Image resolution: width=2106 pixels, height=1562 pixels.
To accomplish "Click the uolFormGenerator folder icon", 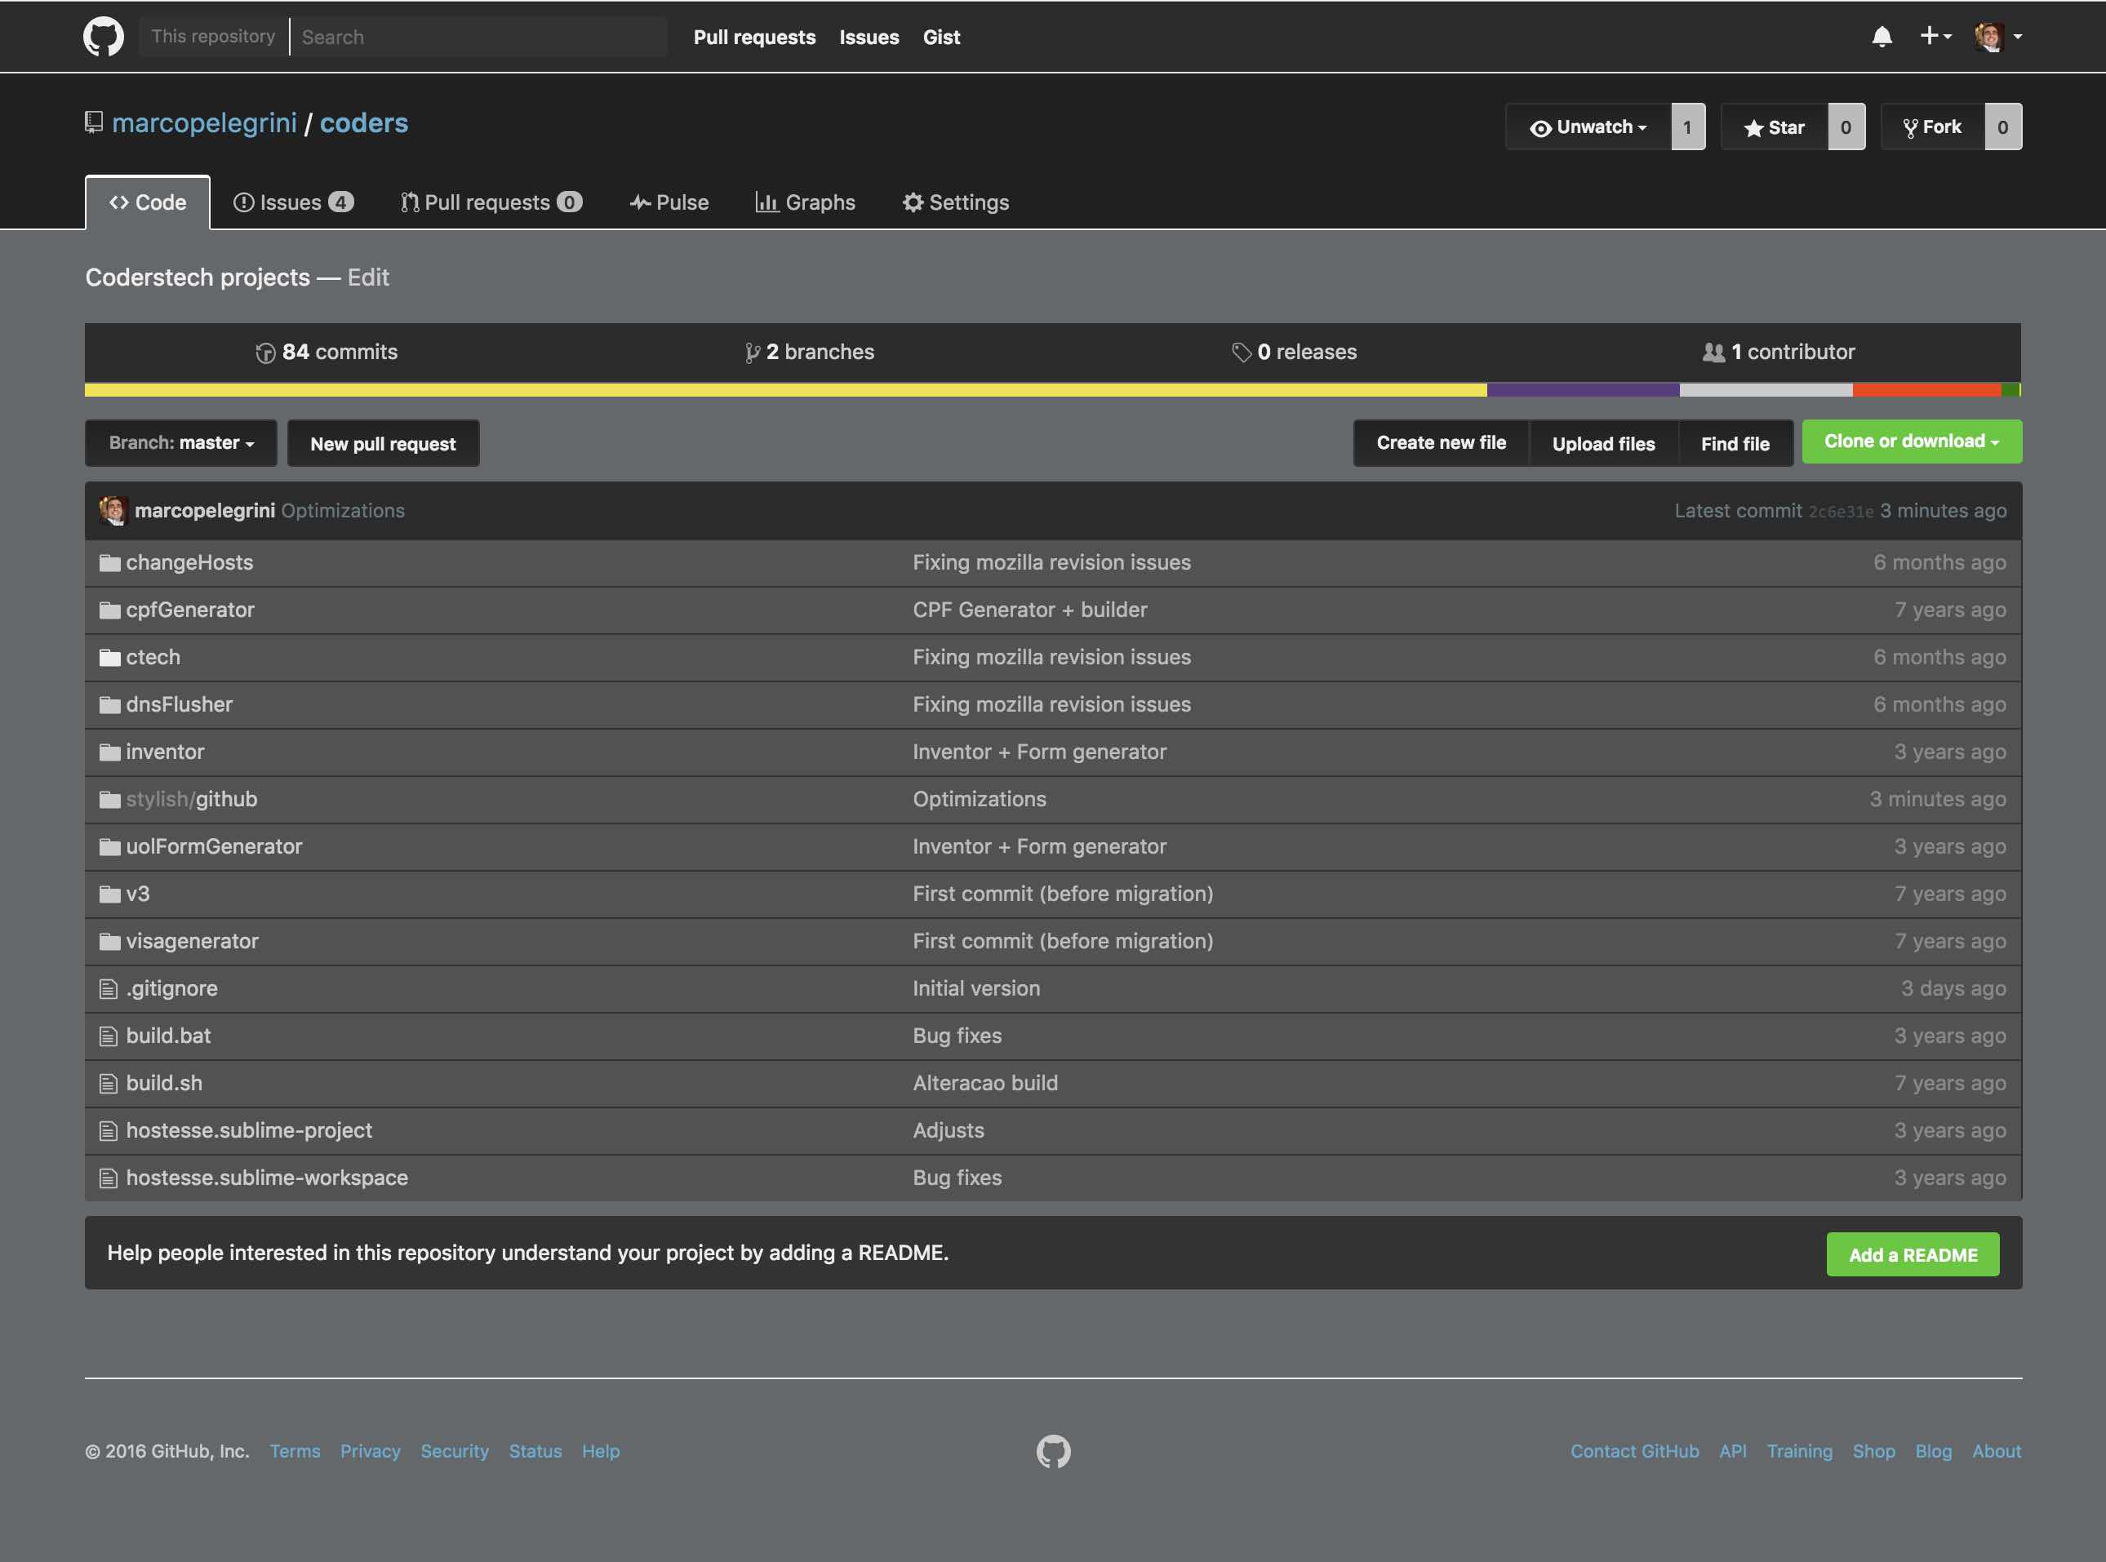I will point(109,847).
